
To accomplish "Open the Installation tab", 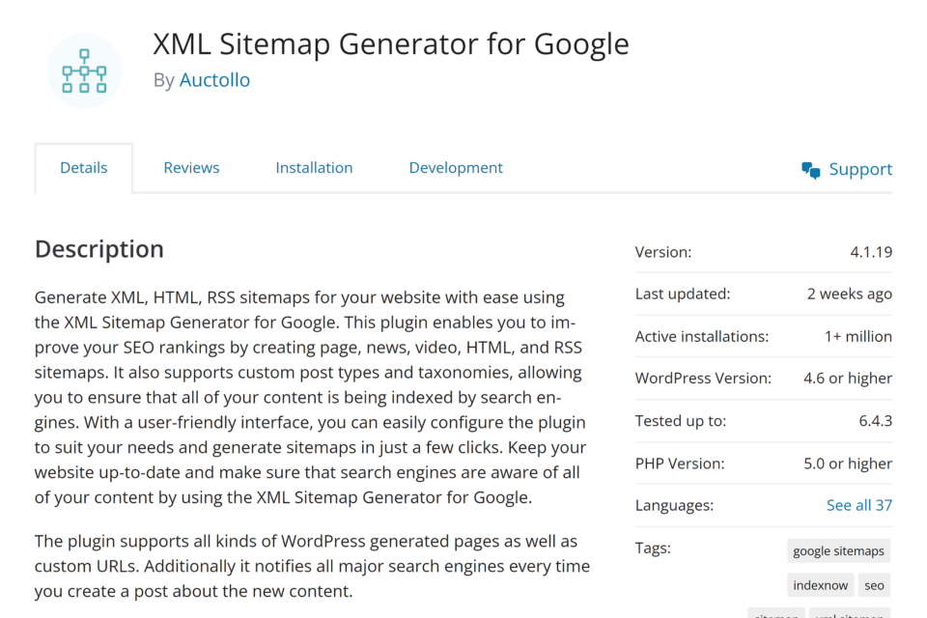I will 314,168.
